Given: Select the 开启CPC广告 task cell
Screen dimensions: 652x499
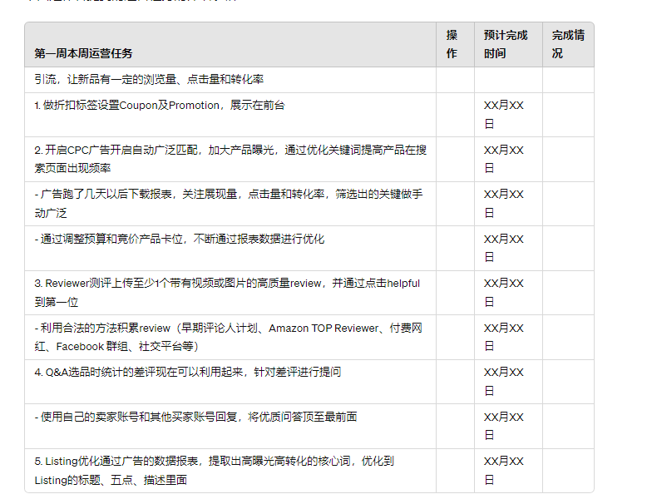Looking at the screenshot, I should [230, 159].
